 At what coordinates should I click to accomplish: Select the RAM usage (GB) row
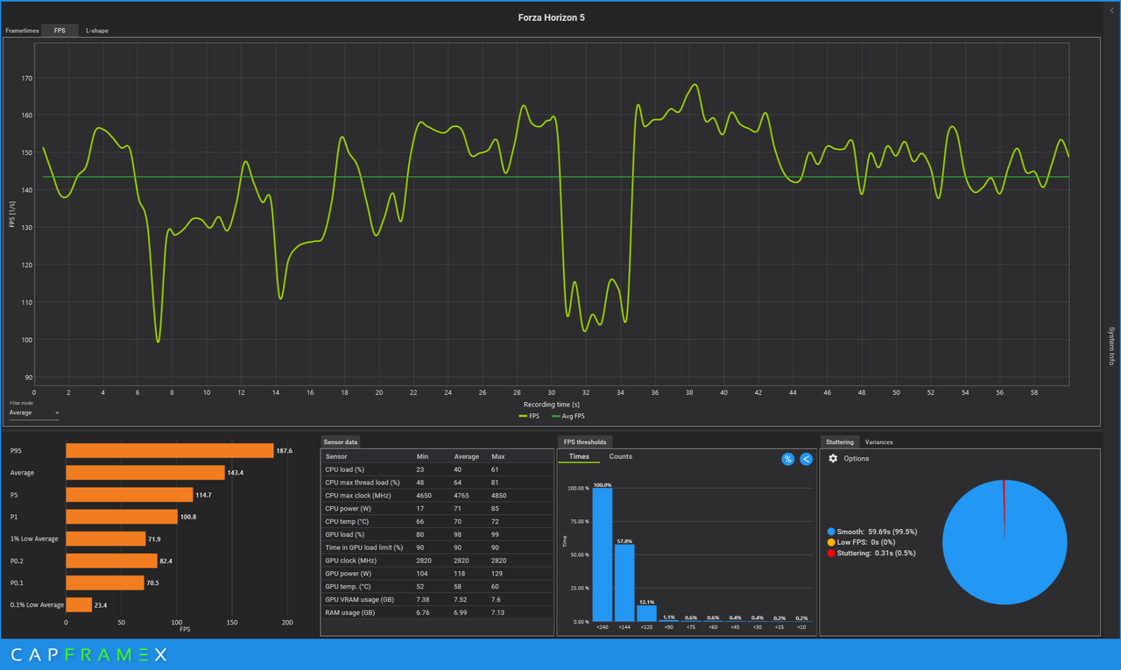tap(437, 613)
